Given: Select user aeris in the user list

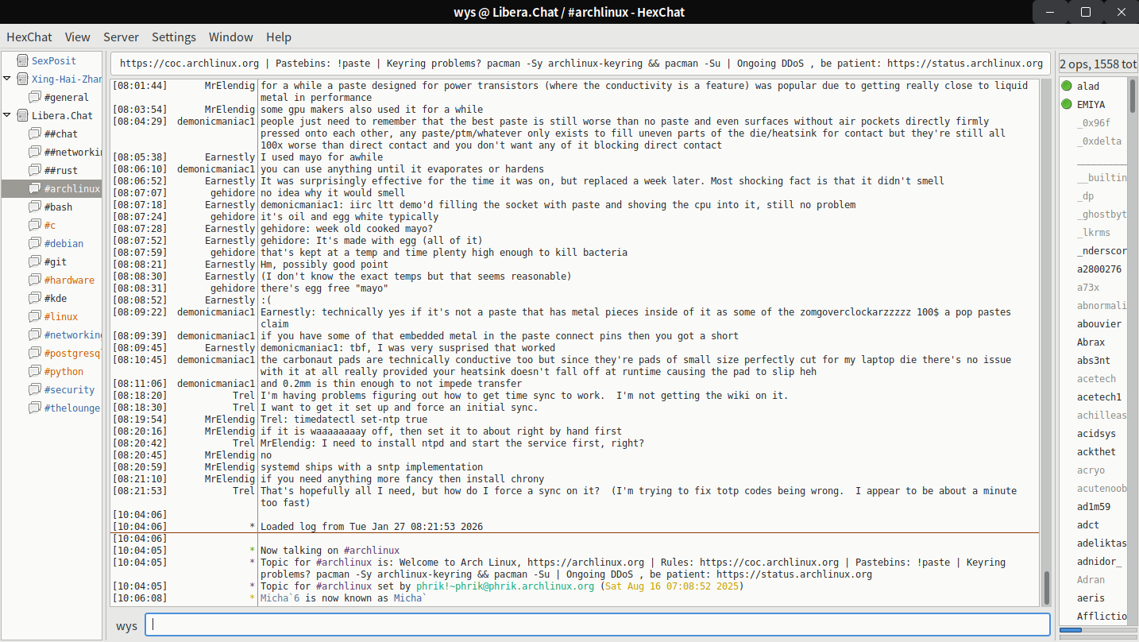Looking at the screenshot, I should (x=1094, y=598).
